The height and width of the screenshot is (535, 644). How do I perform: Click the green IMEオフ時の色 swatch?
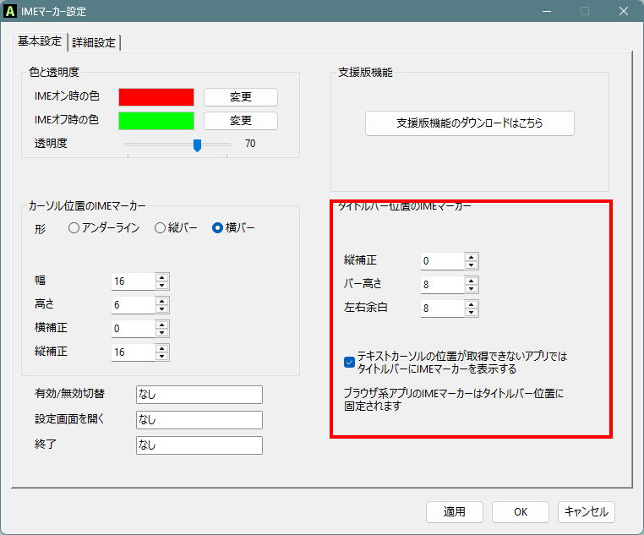156,121
